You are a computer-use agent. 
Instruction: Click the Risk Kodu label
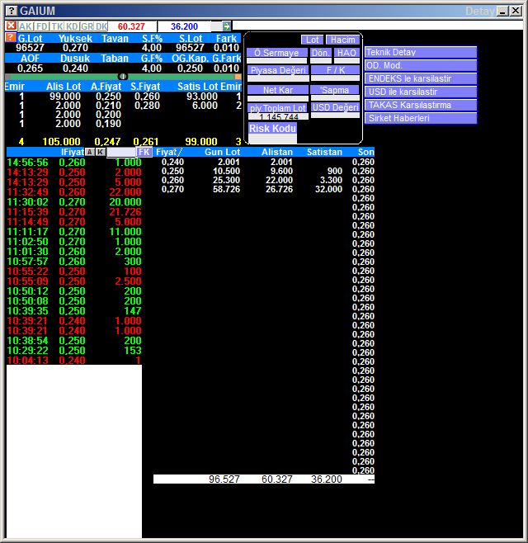[x=272, y=128]
